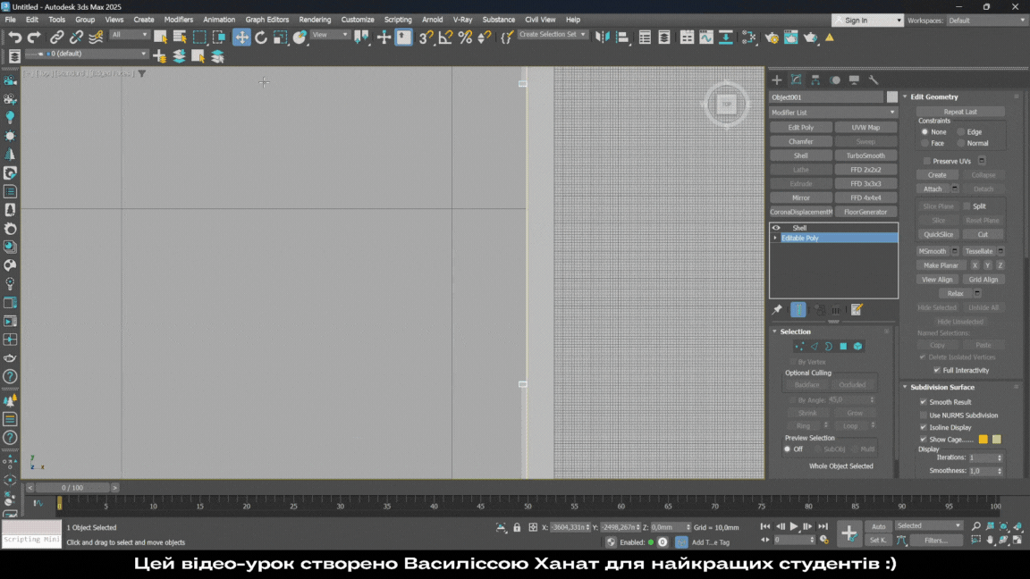
Task: Open the View reference coordinate dropdown
Action: (x=330, y=35)
